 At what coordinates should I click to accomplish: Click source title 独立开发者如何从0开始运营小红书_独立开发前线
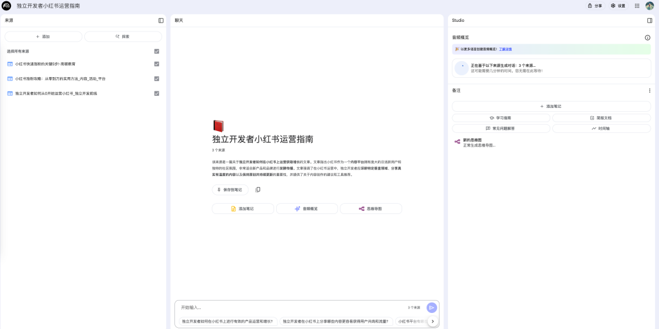click(x=57, y=93)
